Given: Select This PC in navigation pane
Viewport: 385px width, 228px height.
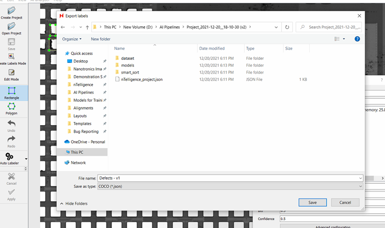Looking at the screenshot, I should coord(77,152).
